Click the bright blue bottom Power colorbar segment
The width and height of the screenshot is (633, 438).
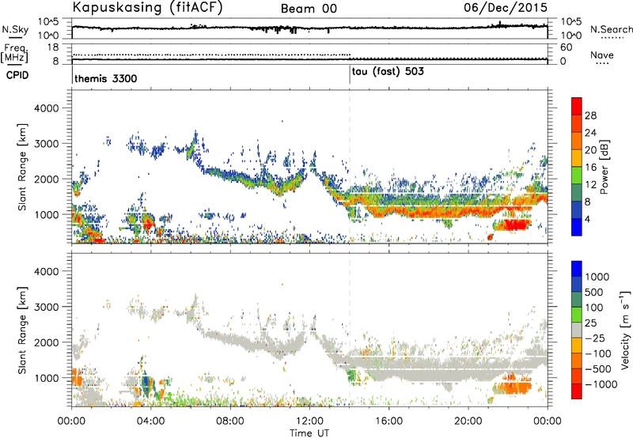tap(577, 227)
